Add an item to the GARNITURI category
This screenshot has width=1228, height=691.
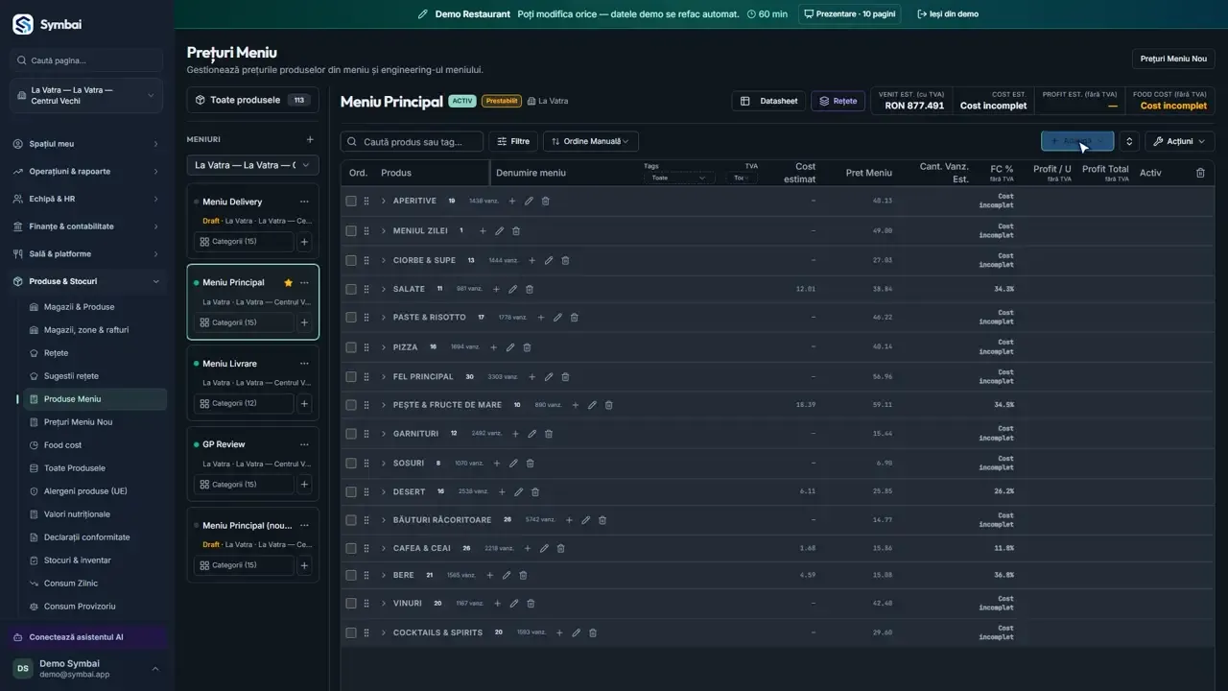click(515, 434)
